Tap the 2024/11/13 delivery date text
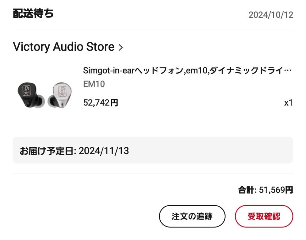This screenshot has height=240, width=306. (x=104, y=151)
